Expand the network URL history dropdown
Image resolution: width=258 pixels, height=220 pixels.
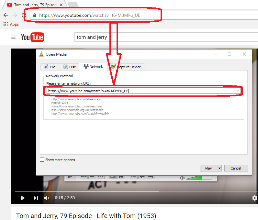click(x=238, y=91)
